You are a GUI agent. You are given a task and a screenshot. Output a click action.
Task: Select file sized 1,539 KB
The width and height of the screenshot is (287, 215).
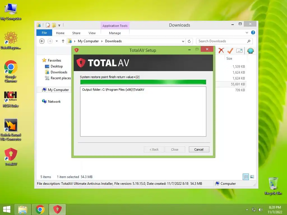[239, 67]
